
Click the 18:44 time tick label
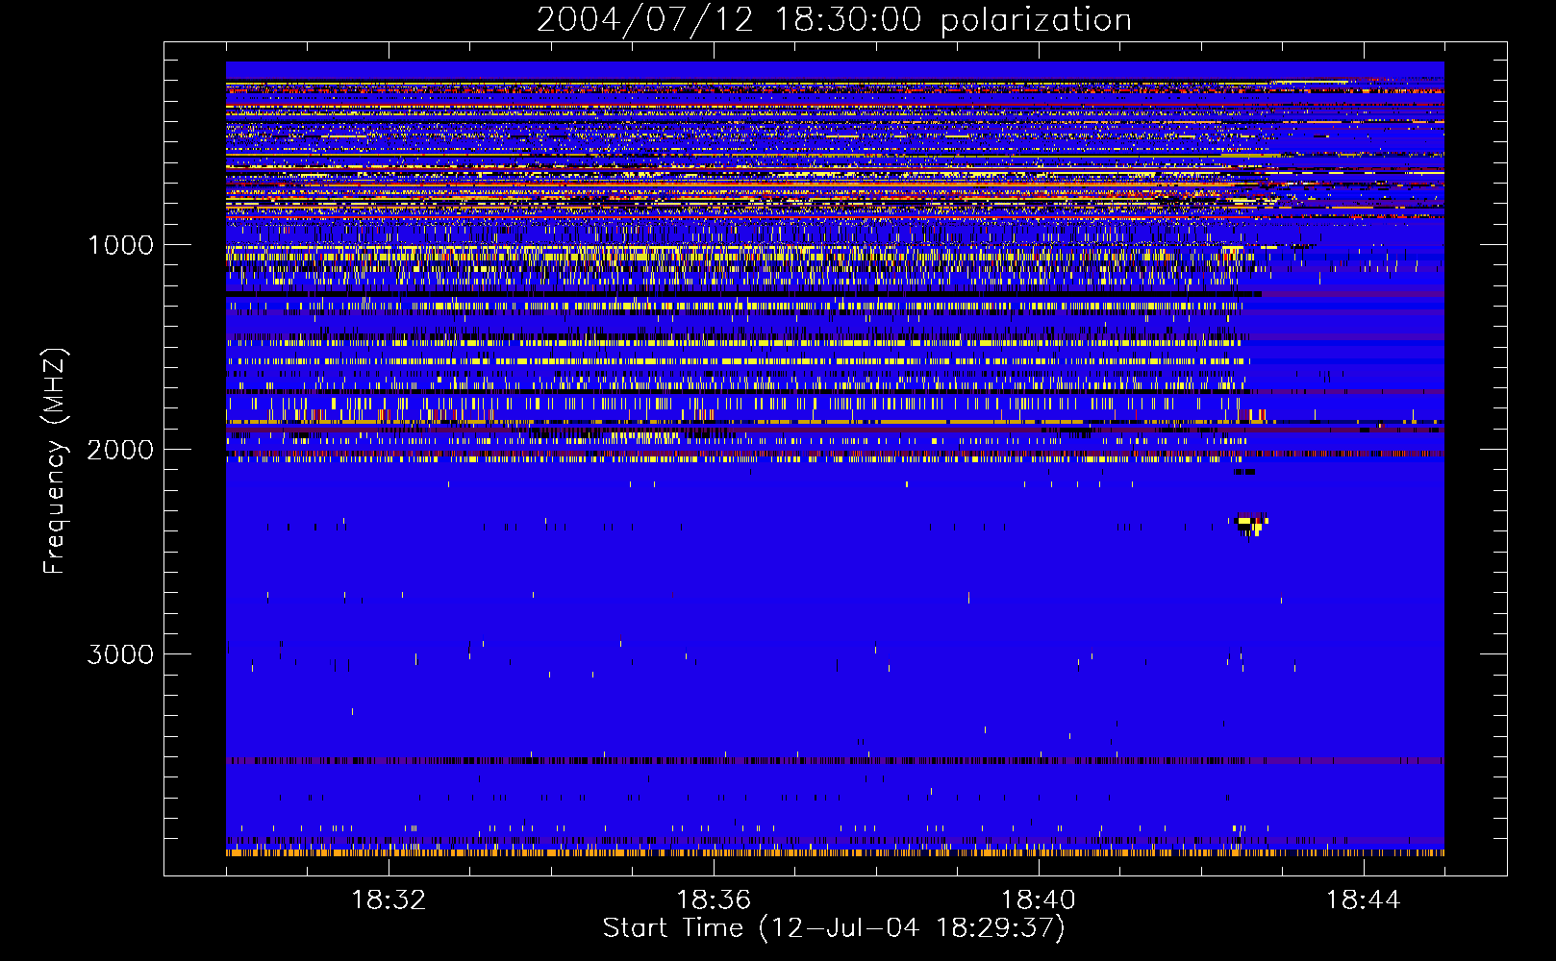click(x=1364, y=900)
